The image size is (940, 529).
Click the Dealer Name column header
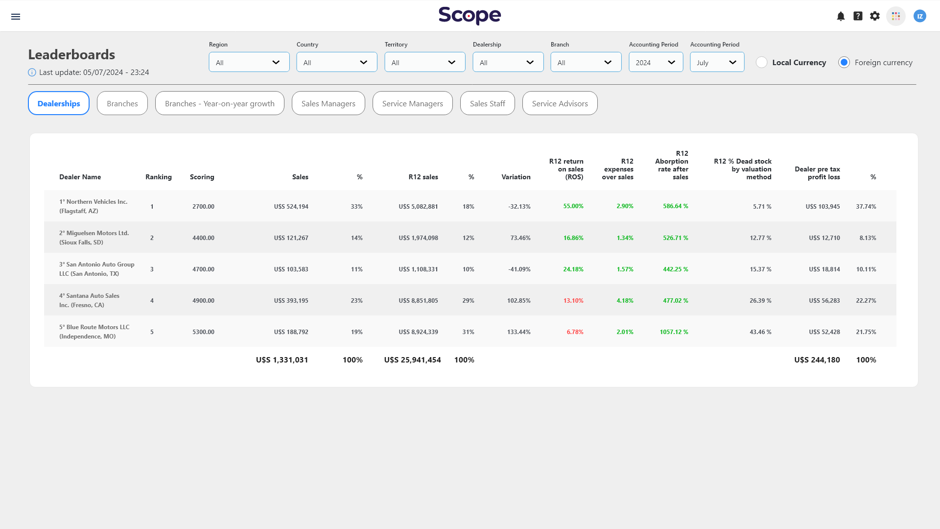click(80, 177)
